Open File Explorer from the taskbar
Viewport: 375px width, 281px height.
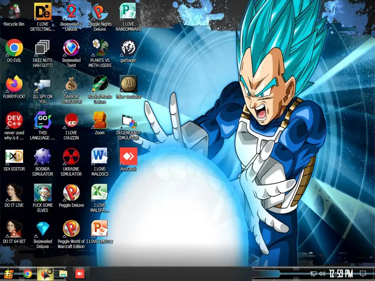pos(63,274)
